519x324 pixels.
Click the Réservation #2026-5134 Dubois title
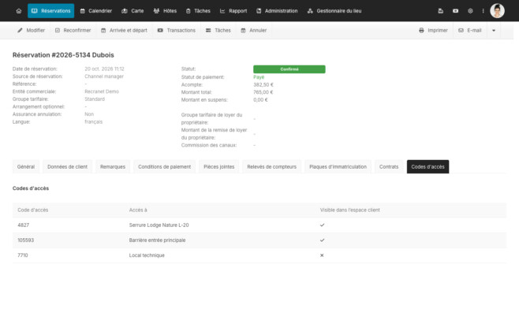pyautogui.click(x=63, y=55)
